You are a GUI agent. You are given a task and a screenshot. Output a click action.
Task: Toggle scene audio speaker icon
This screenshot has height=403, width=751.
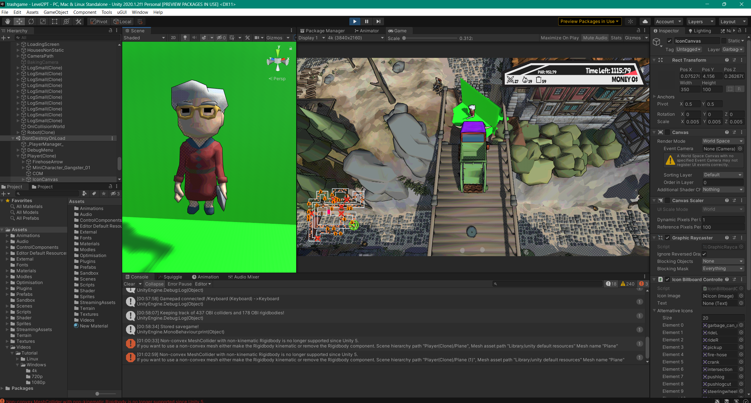[x=194, y=38]
